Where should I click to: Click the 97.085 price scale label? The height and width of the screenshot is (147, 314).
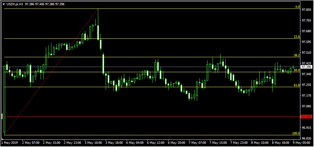pos(307,106)
